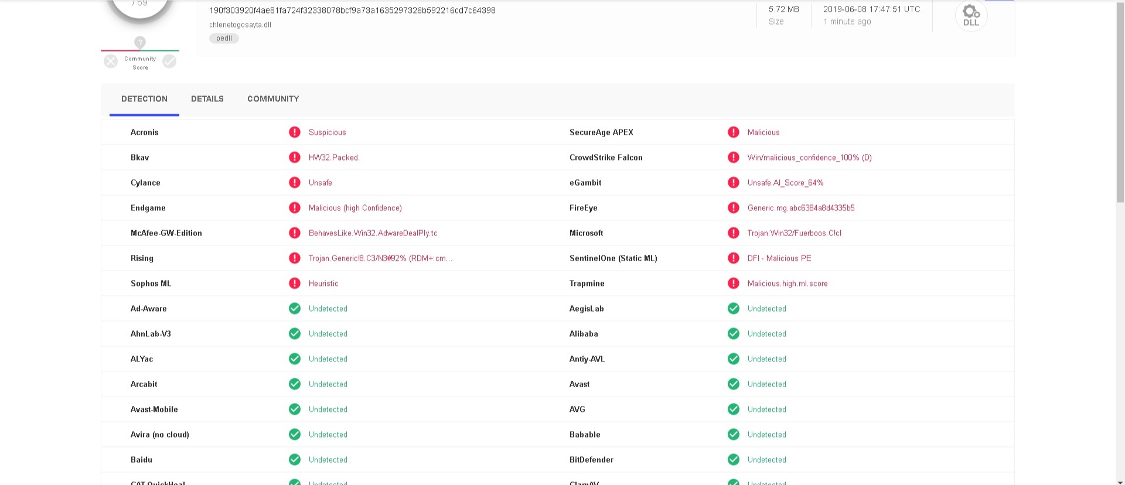The image size is (1125, 485).
Task: Click the Cylance Unsafe result
Action: (321, 183)
